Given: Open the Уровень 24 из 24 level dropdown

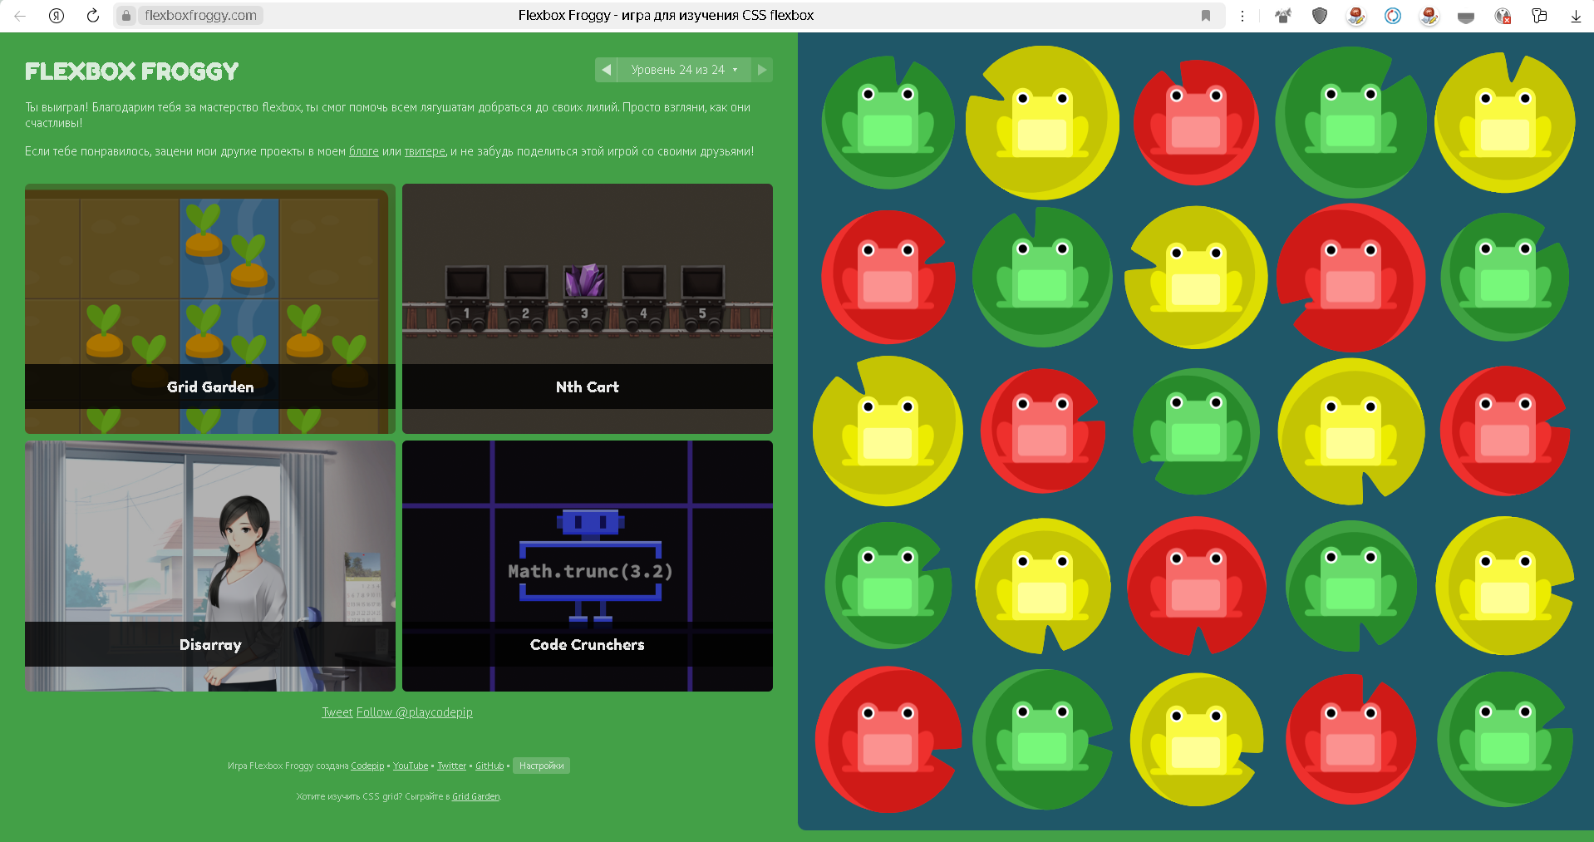Looking at the screenshot, I should click(x=684, y=70).
